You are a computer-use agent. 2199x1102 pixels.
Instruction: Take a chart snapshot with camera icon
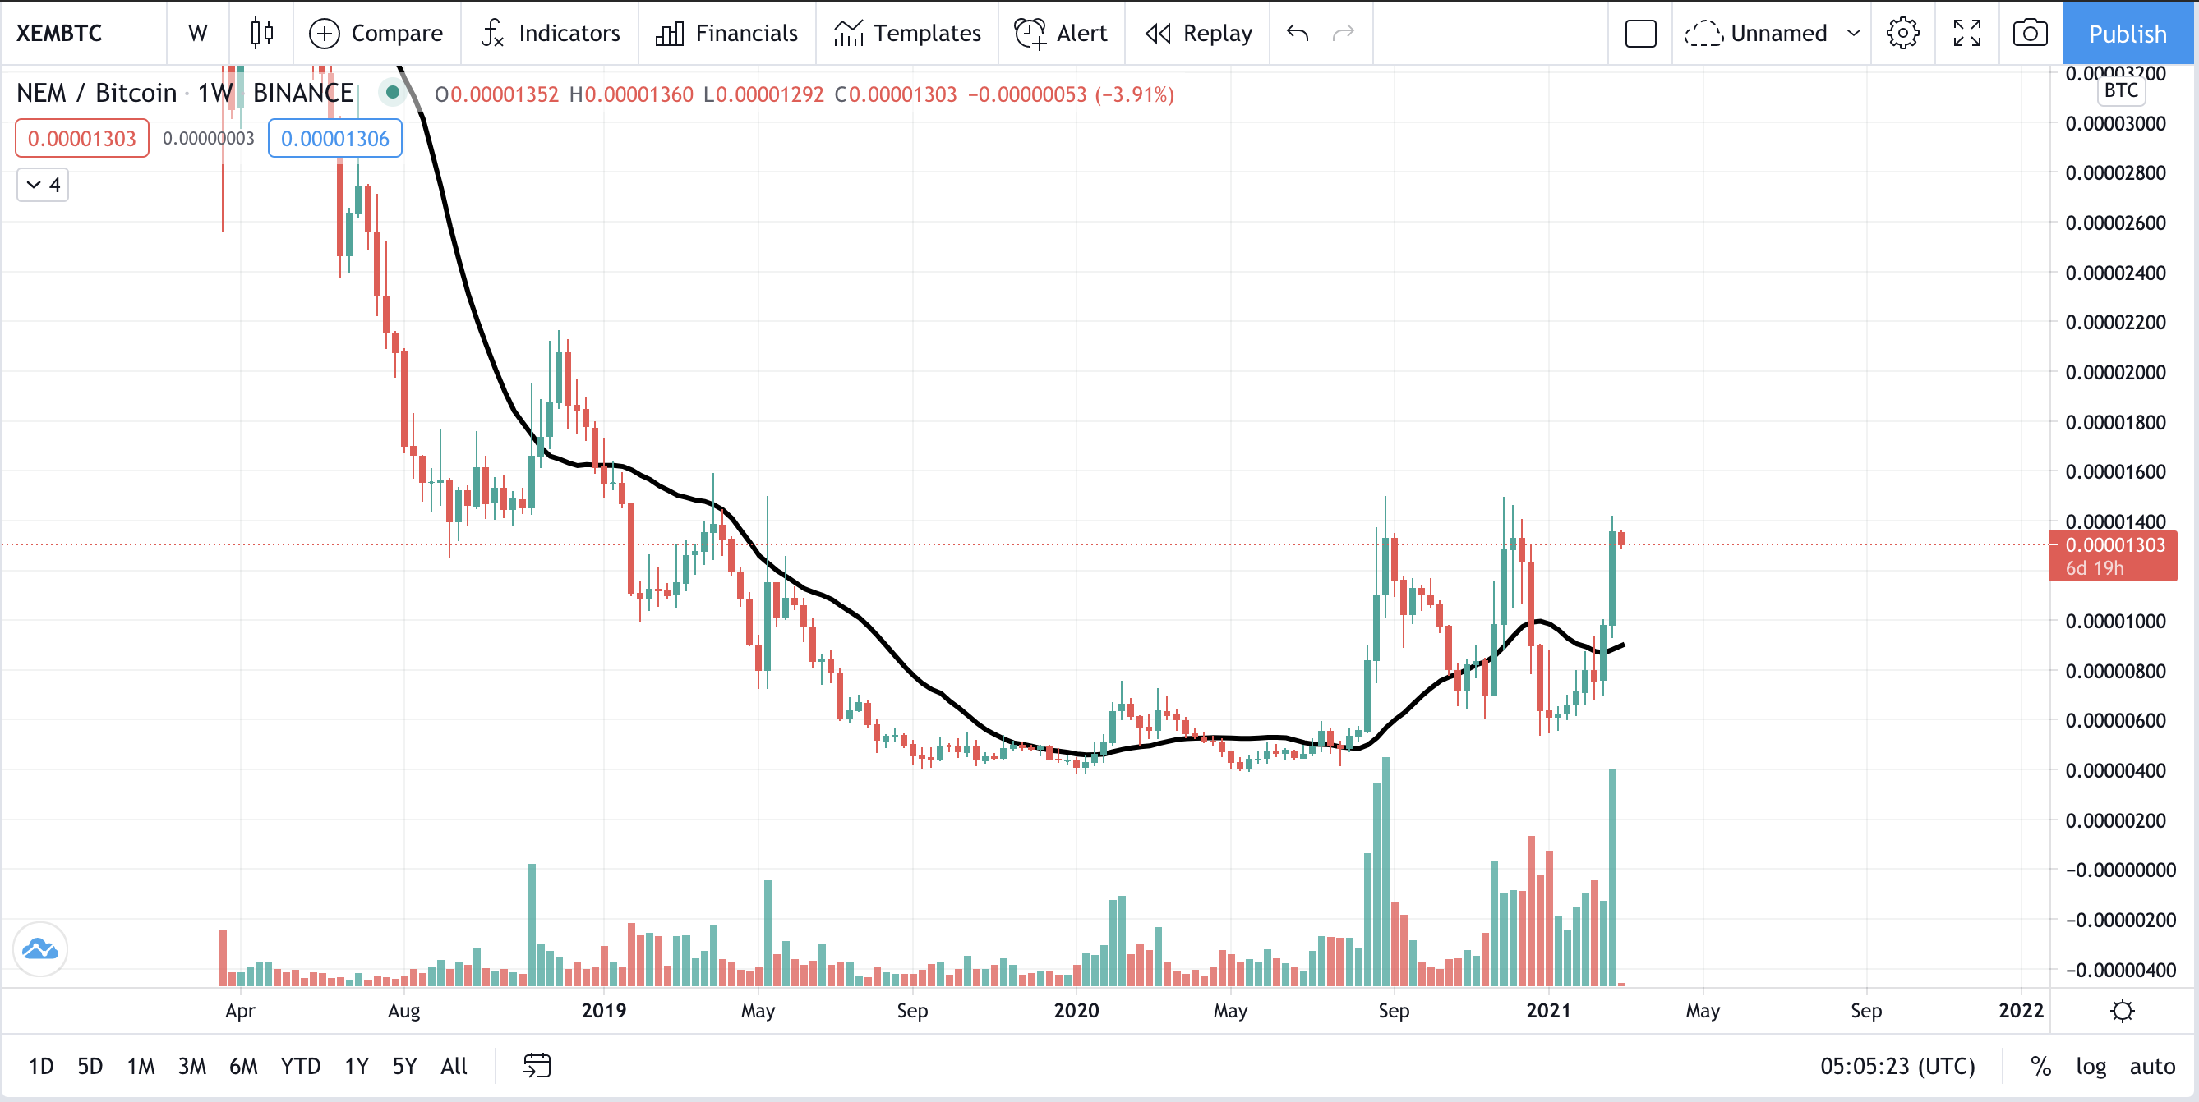tap(2029, 34)
